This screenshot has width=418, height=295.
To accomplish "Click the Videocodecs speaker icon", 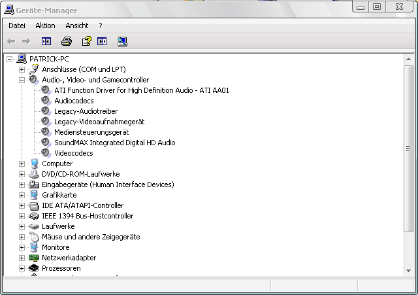I will pos(46,153).
